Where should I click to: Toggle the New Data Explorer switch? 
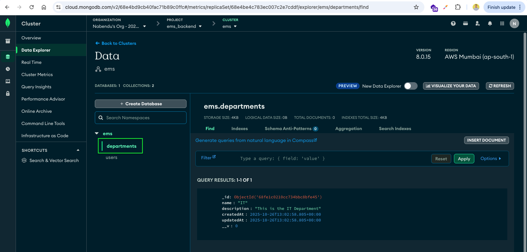point(410,86)
